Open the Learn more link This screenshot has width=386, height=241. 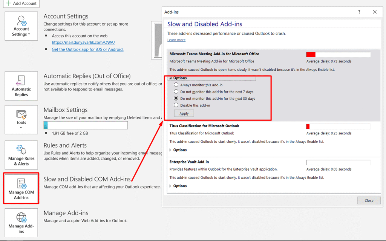coord(176,40)
